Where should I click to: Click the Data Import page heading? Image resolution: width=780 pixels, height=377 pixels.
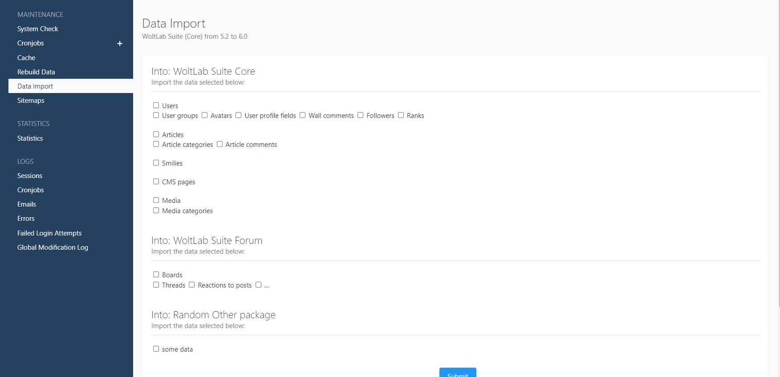point(174,23)
